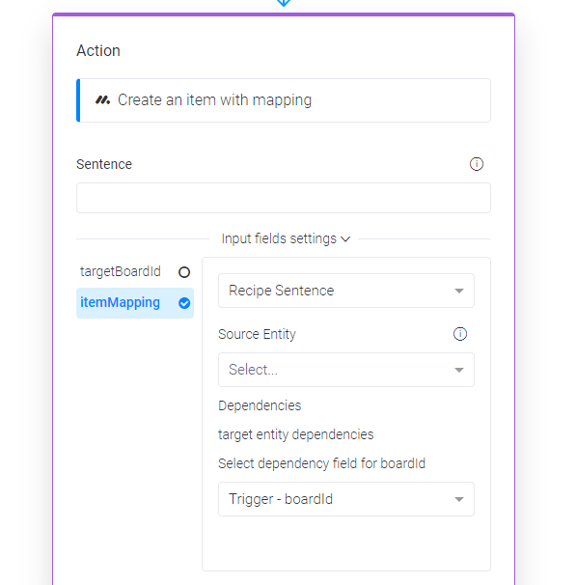Select the itemMapping field tab
Viewport: 576px width, 585px height.
point(135,303)
